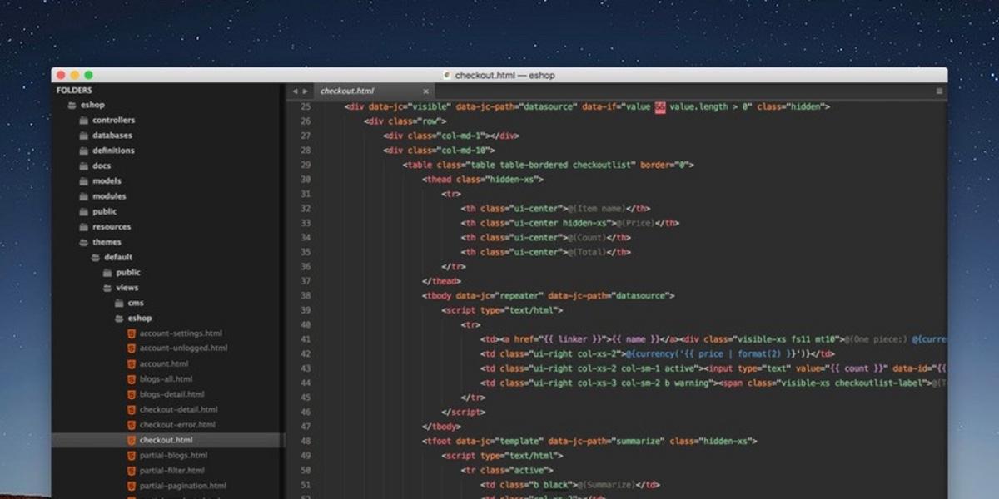Jump back using the left tab arrow

tap(295, 91)
